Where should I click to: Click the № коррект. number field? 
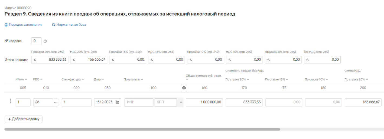coord(37,41)
